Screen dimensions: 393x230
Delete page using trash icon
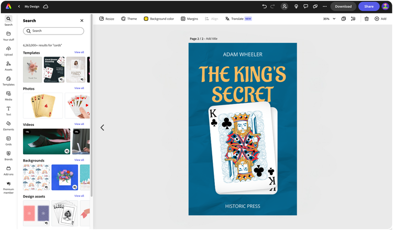(x=366, y=19)
